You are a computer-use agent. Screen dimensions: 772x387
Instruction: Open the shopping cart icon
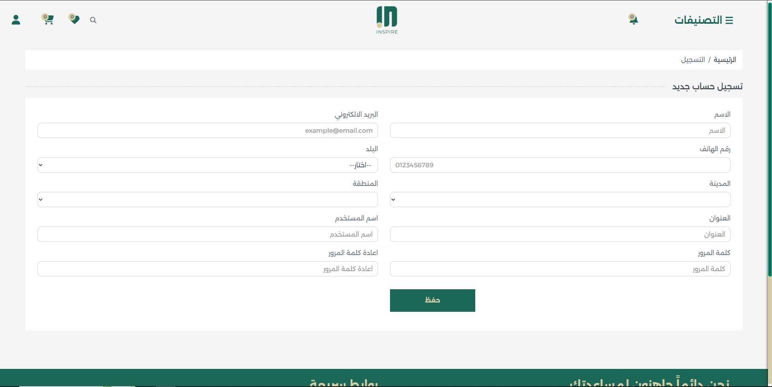click(49, 19)
